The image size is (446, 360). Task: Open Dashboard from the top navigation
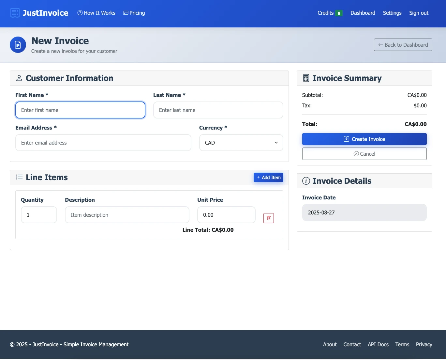pyautogui.click(x=363, y=13)
